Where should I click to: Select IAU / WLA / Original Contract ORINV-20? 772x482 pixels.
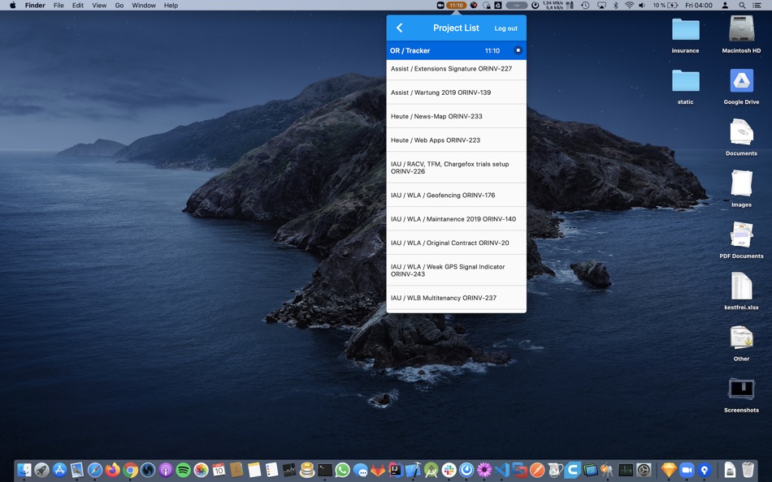tap(457, 243)
